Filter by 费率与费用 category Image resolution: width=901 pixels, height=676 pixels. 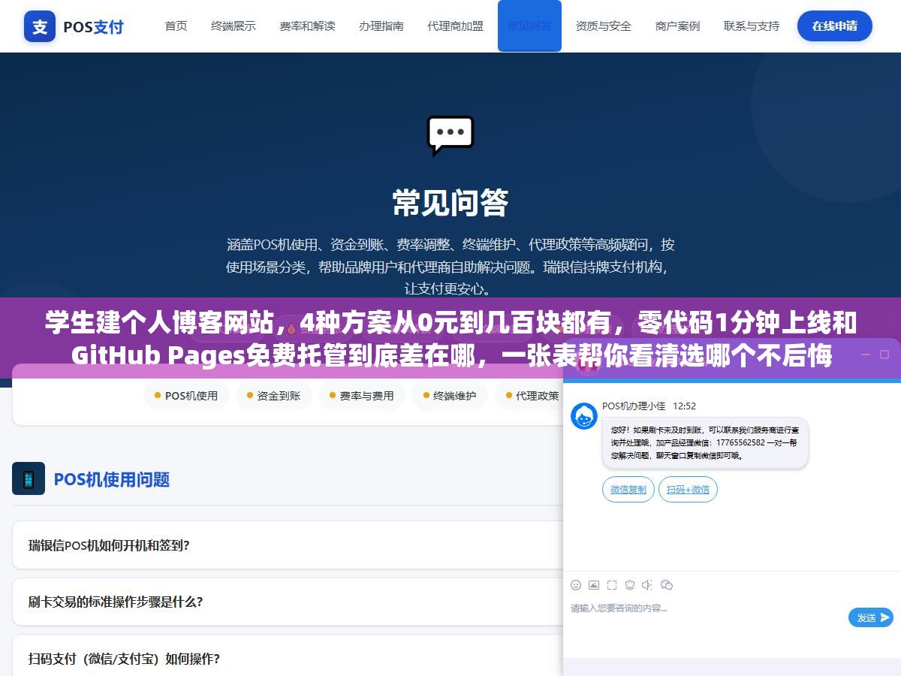362,396
